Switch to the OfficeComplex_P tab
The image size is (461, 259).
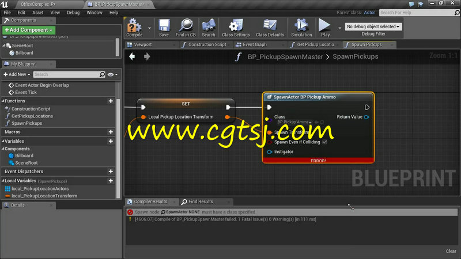coord(38,5)
